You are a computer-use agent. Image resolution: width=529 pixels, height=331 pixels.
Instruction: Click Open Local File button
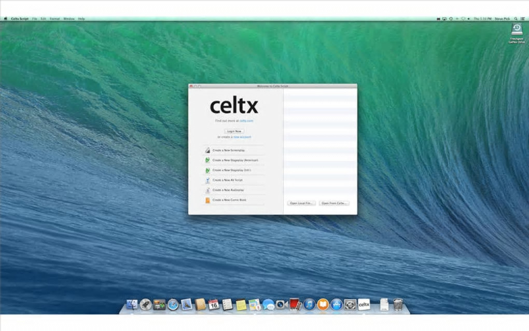tap(301, 203)
